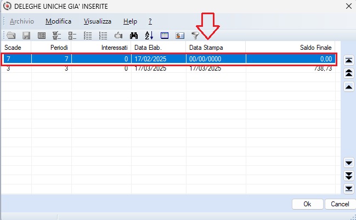Image resolution: width=356 pixels, height=220 pixels.
Task: Click the Saldo Finale column header
Action: 290,48
